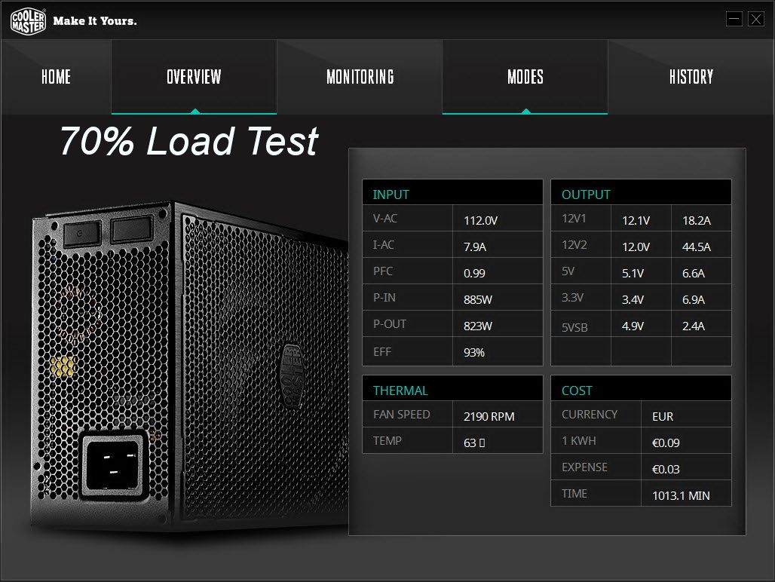The image size is (775, 582).
Task: Click the I-AC row label
Action: click(x=383, y=244)
